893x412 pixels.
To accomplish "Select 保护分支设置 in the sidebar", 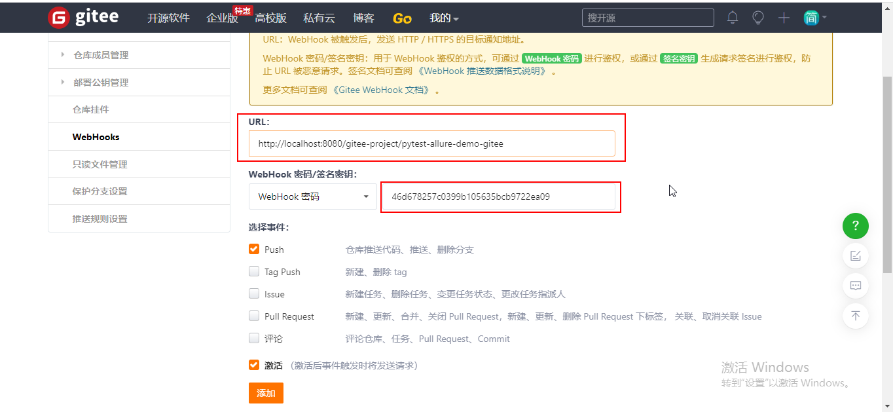I will pyautogui.click(x=139, y=191).
